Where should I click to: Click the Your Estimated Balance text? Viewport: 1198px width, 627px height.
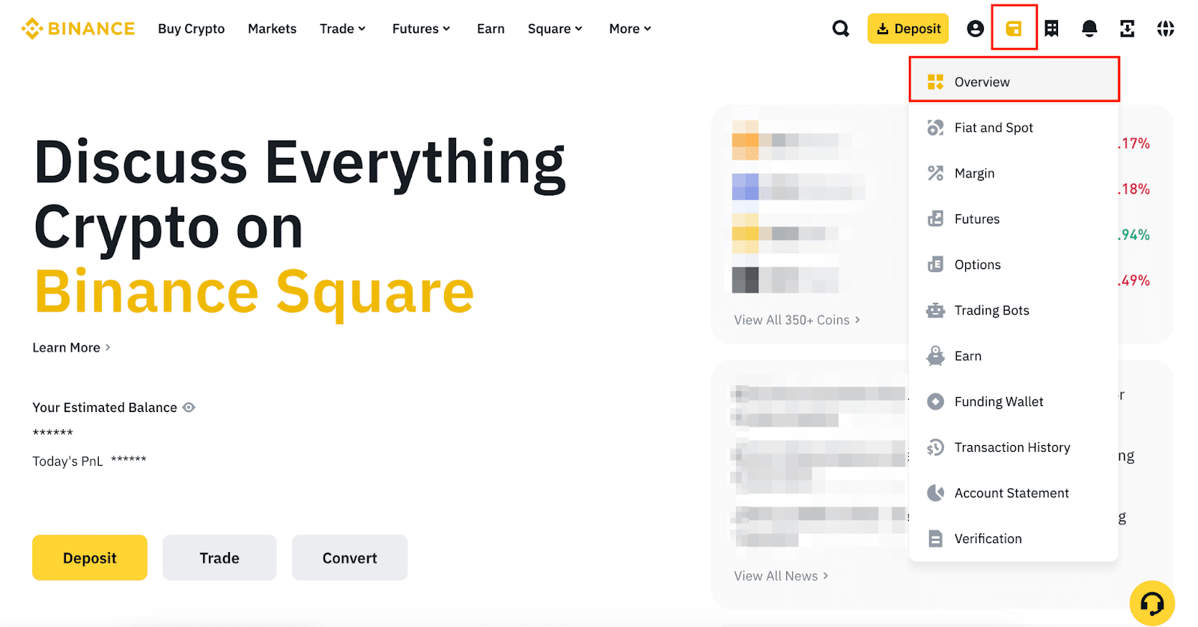coord(105,408)
